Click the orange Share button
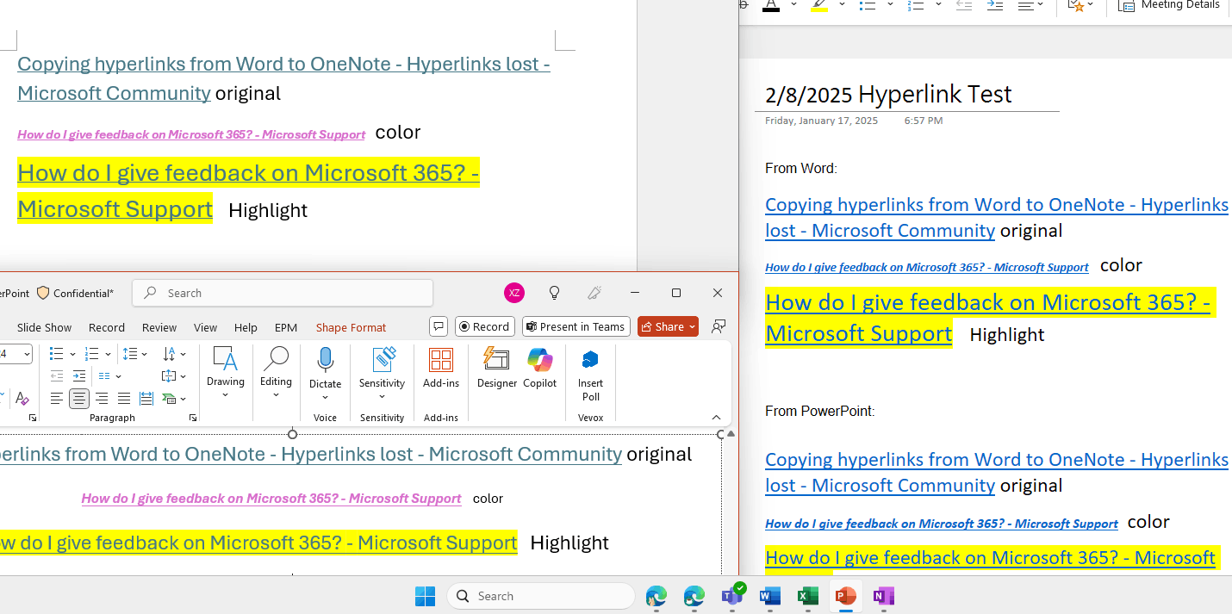 (x=668, y=326)
